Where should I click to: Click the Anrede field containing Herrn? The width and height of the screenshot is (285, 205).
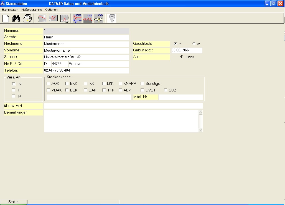86,37
